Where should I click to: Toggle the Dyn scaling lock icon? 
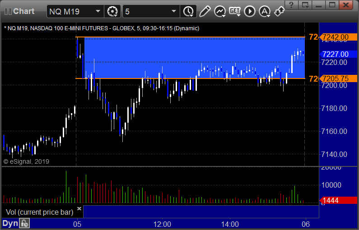click(24, 223)
